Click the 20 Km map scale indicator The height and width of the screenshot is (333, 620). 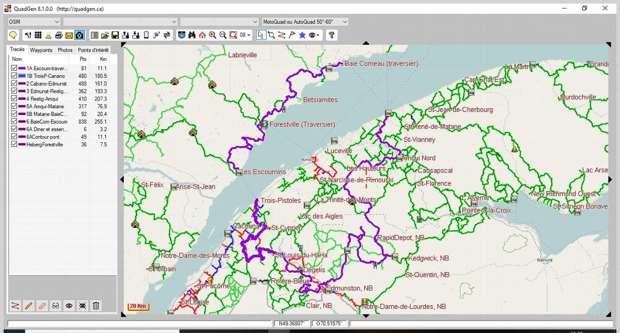click(138, 306)
